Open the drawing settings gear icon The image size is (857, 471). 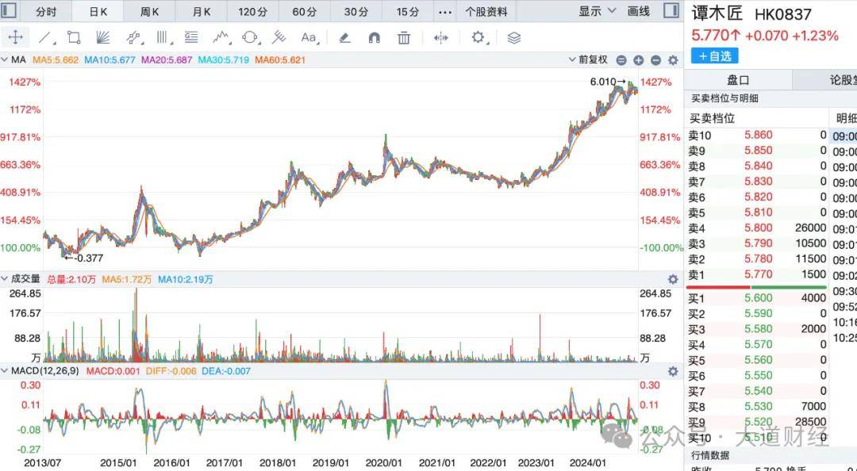point(478,37)
